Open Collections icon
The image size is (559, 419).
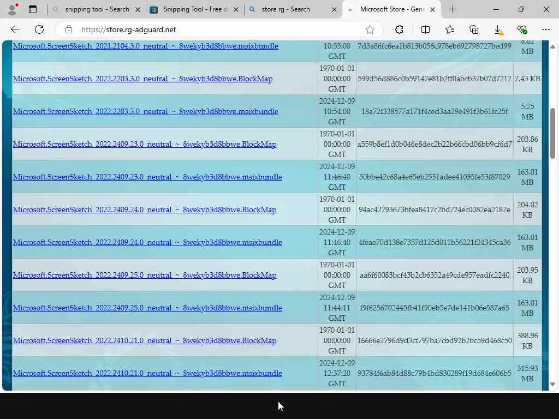(474, 29)
